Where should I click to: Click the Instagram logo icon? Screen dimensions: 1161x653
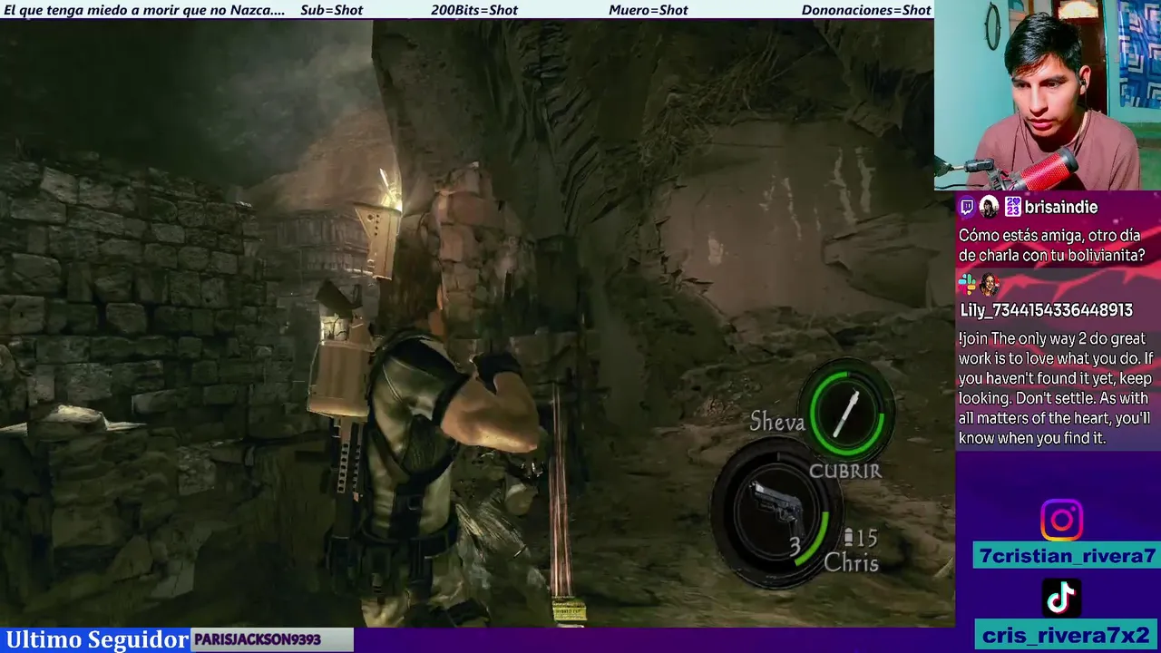pyautogui.click(x=1061, y=521)
